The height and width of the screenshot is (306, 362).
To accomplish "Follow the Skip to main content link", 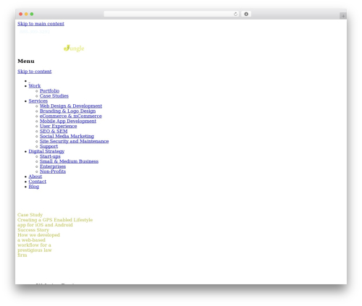I will coord(41,24).
